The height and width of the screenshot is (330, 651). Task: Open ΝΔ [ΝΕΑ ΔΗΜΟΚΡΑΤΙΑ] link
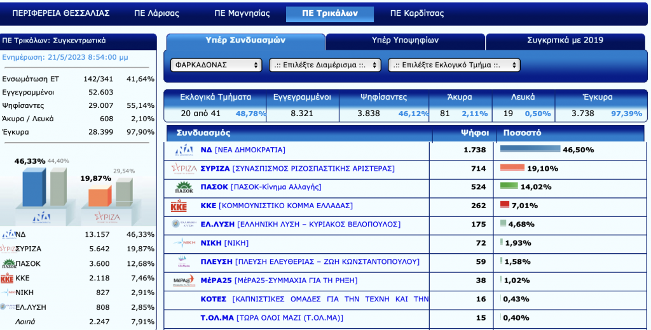coord(243,150)
